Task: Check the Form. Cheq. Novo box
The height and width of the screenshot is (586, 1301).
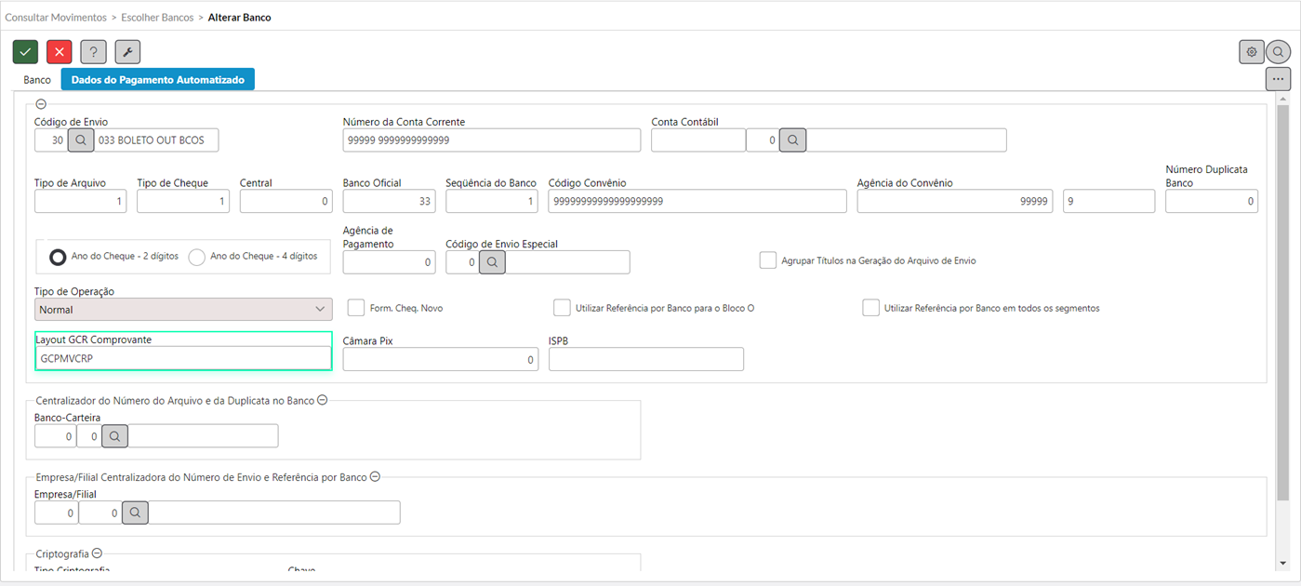Action: [x=355, y=307]
